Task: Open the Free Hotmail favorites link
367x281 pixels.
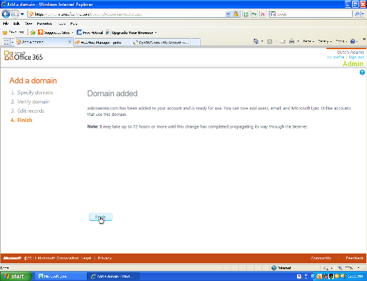Action: pyautogui.click(x=90, y=32)
